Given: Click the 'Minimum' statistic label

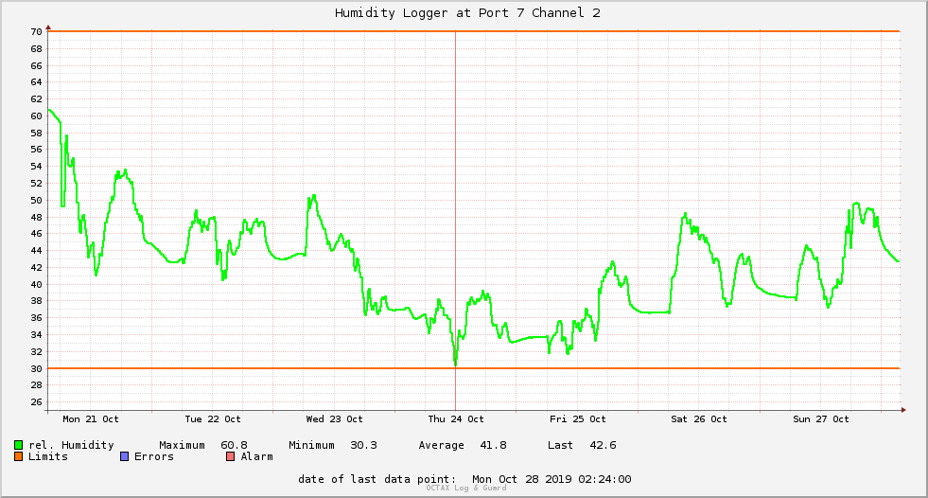Looking at the screenshot, I should click(x=311, y=445).
